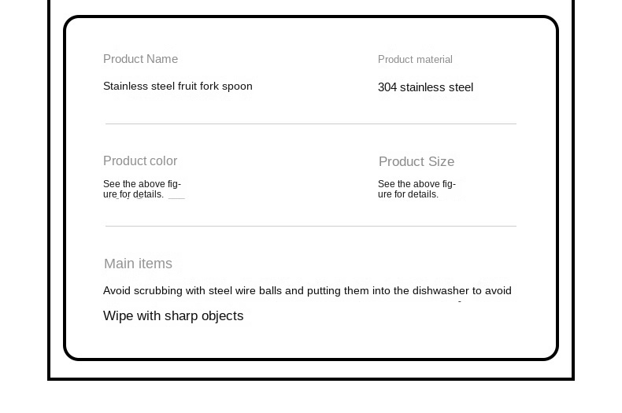Click the 'Avoid scrubbing with steel wire balls' line
622x413 pixels.
(x=307, y=291)
